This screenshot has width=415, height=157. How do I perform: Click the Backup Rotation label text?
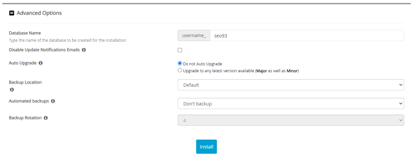click(x=25, y=118)
